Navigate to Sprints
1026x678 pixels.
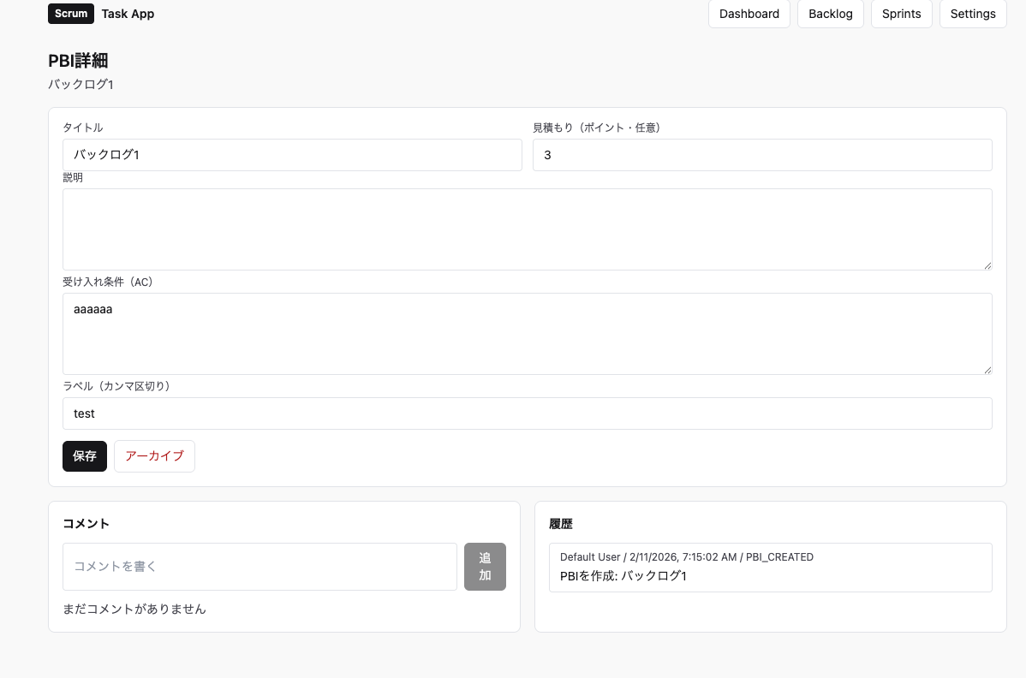[x=901, y=14]
